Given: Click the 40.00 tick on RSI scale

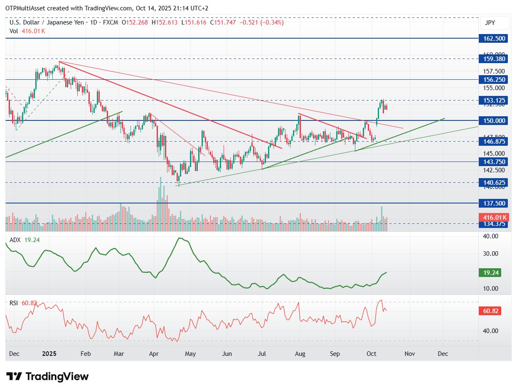Looking at the screenshot, I should point(491,331).
